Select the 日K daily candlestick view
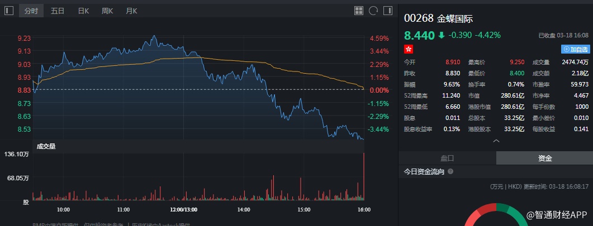Screen dimensions: 593x226 pos(83,11)
